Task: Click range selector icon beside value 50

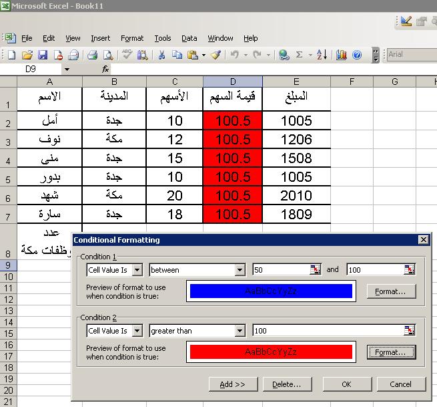Action: pyautogui.click(x=315, y=269)
